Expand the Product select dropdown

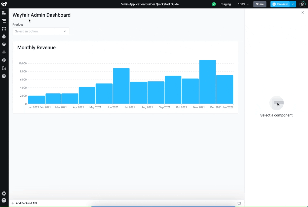[41, 31]
